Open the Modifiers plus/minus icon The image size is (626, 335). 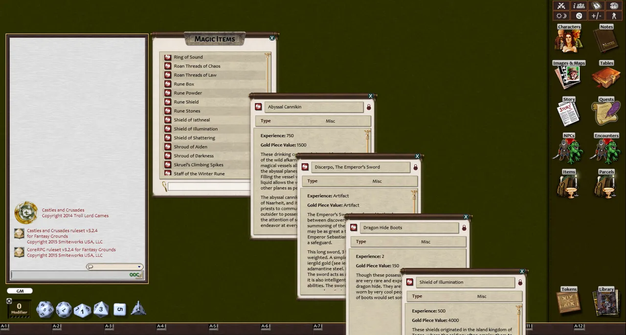click(x=596, y=16)
